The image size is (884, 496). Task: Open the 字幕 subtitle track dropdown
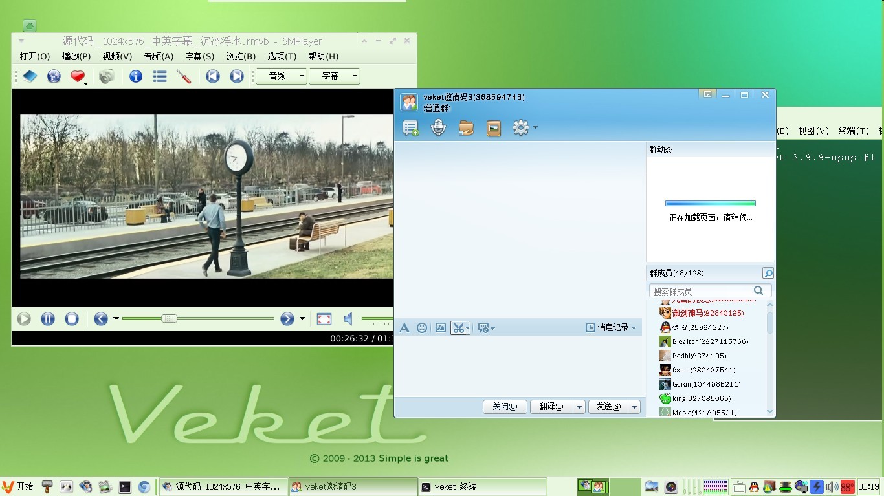334,76
